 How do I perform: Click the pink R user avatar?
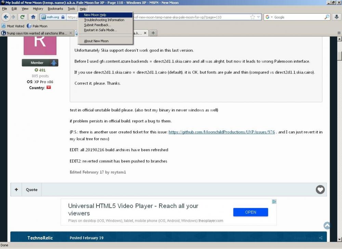[40, 45]
